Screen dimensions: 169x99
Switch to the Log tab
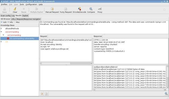click(x=13, y=16)
